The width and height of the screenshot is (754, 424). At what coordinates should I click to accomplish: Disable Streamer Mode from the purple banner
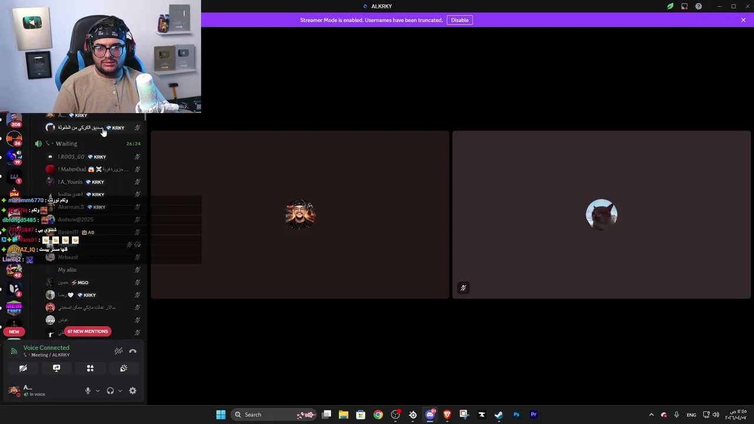pyautogui.click(x=459, y=20)
